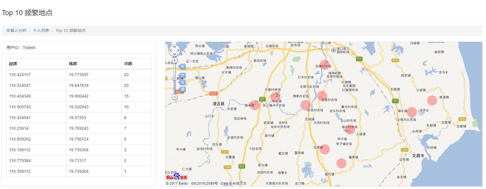Set zoom to province level (省) tag
Image resolution: width=486 pixels, height=189 pixels.
tap(182, 82)
